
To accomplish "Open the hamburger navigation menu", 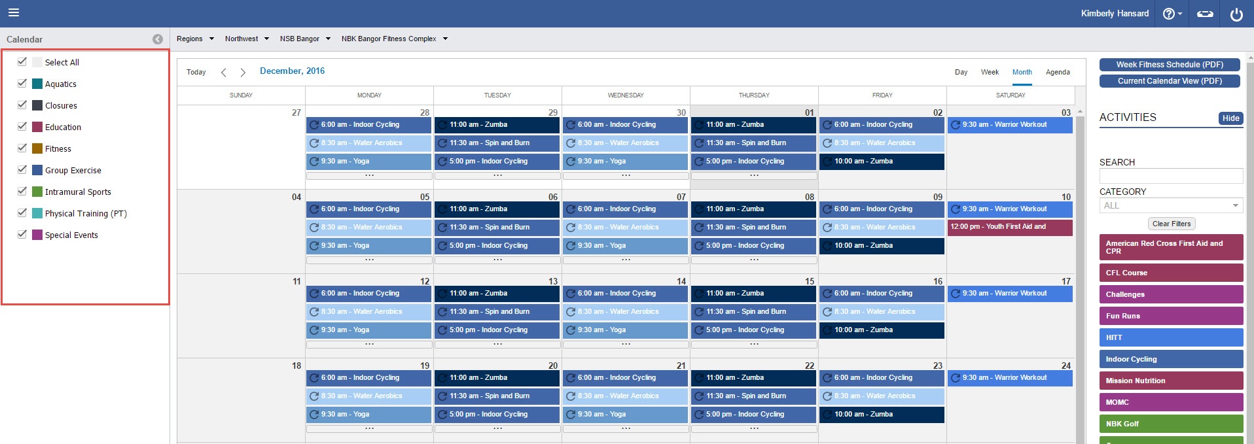I will [x=14, y=12].
